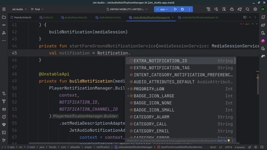Choose AUDIO_ATTRIBUTES_DEFAULT completion suggestion

(x=181, y=82)
